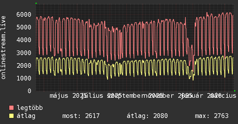This screenshot has height=124, width=238.
Task: Click the green arrow atop the y-axis
Action: (x=36, y=3)
